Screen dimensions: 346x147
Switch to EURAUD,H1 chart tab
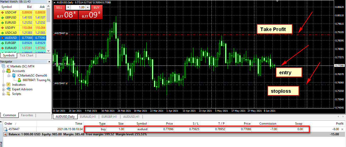(88, 117)
